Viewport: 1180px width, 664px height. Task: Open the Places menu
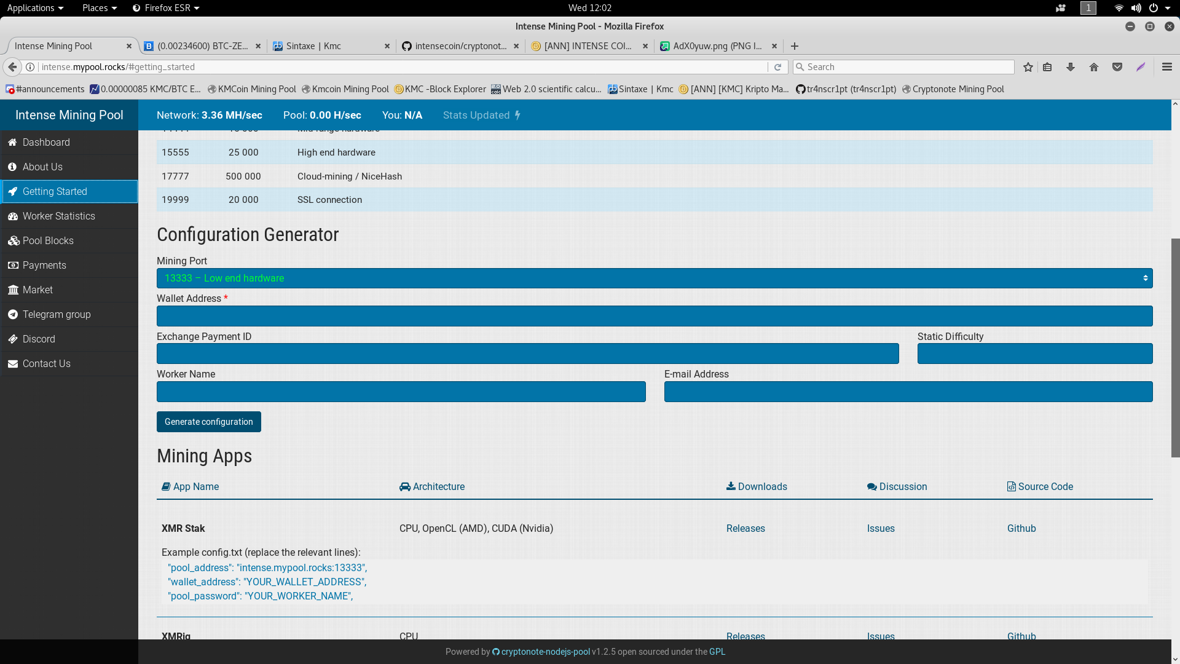(100, 8)
